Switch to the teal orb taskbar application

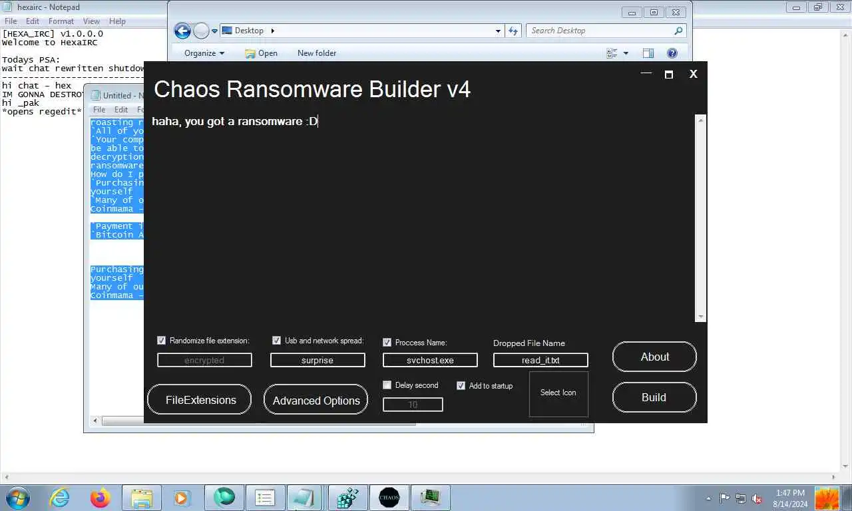(224, 497)
